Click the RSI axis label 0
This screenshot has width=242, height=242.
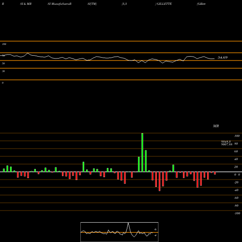tap(2, 83)
